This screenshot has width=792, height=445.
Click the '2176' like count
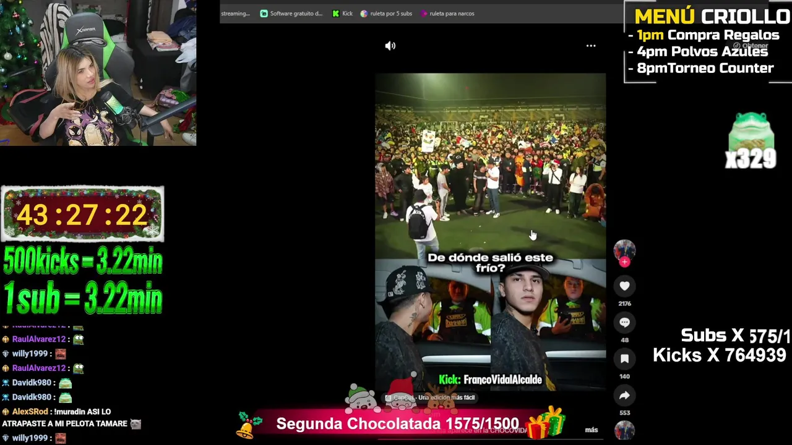click(x=624, y=303)
